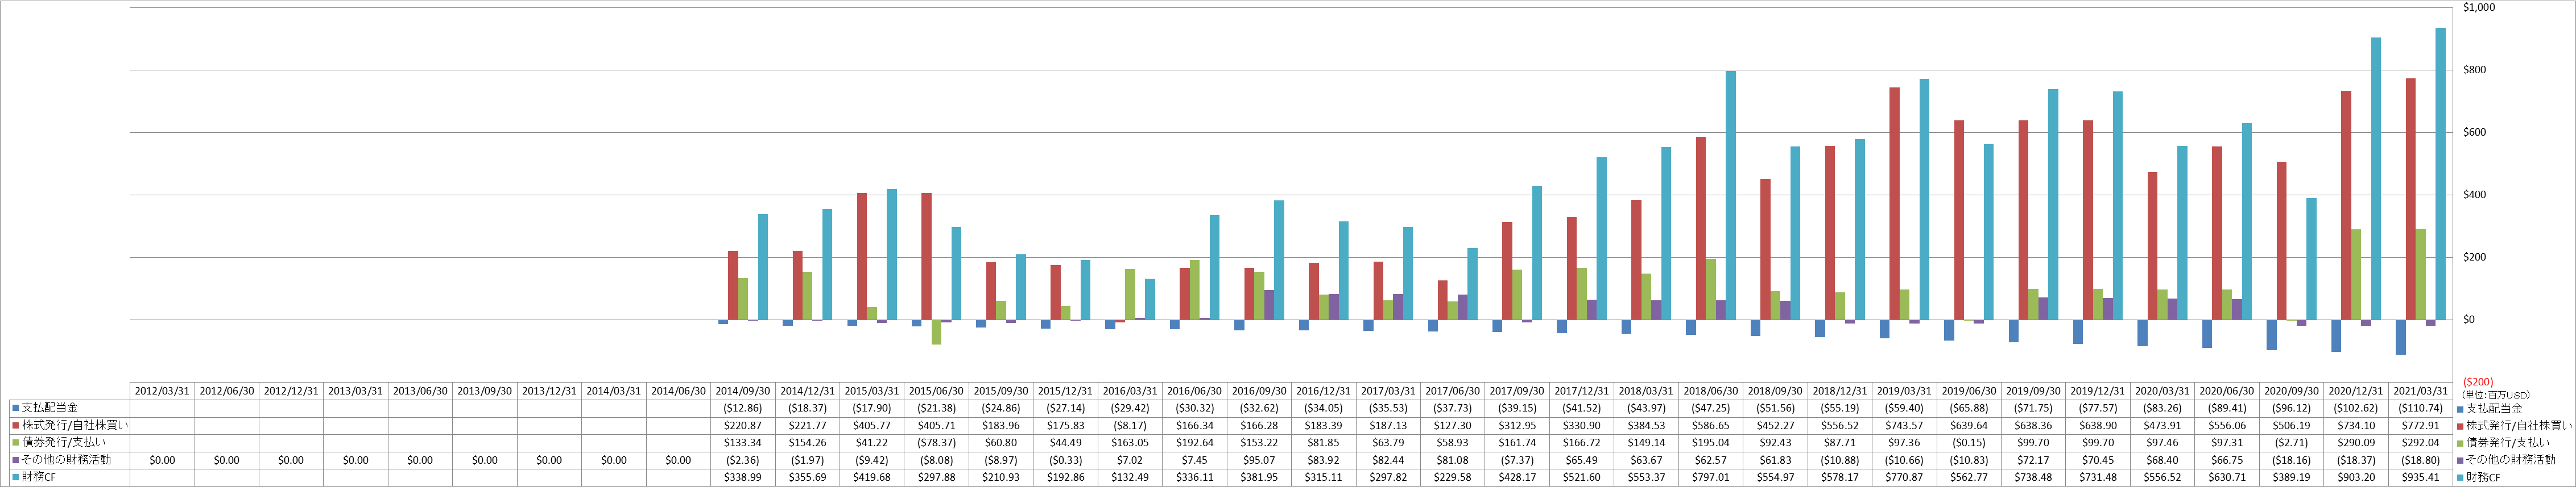Image resolution: width=2576 pixels, height=487 pixels.
Task: Click the cyan 財務CF bar for 2018/06/30
Action: (1731, 196)
